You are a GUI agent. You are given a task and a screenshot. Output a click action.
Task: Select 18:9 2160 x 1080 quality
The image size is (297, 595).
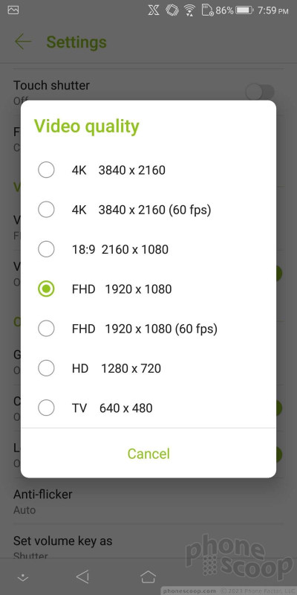point(148,249)
